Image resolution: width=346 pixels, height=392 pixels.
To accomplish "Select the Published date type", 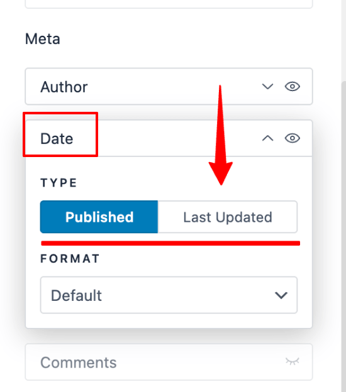I will pos(99,217).
